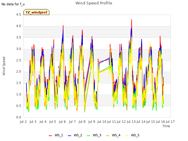
Task: Click the Jul 9 x-axis tick label
Action: pyautogui.click(x=92, y=122)
